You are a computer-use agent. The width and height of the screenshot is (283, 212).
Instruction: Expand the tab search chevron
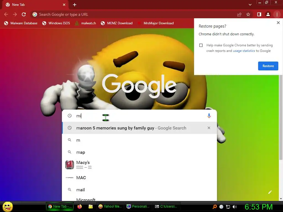[250, 5]
